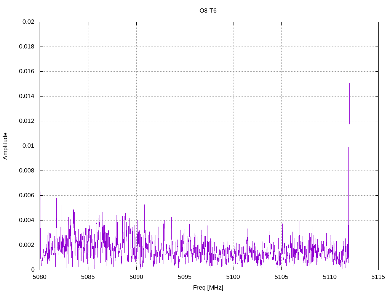Click the y-axis tick label 0.016

[x=27, y=71]
